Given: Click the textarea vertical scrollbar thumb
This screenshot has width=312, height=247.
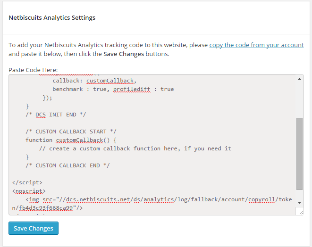Looking at the screenshot, I should pyautogui.click(x=299, y=154).
